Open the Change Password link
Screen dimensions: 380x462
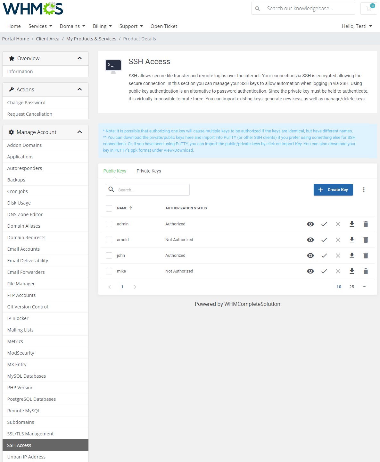click(x=26, y=102)
